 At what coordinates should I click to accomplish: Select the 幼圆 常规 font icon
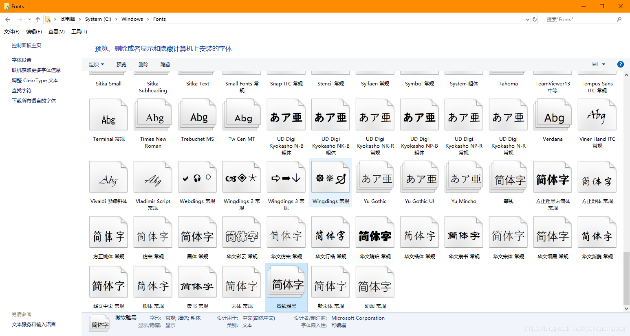[375, 282]
